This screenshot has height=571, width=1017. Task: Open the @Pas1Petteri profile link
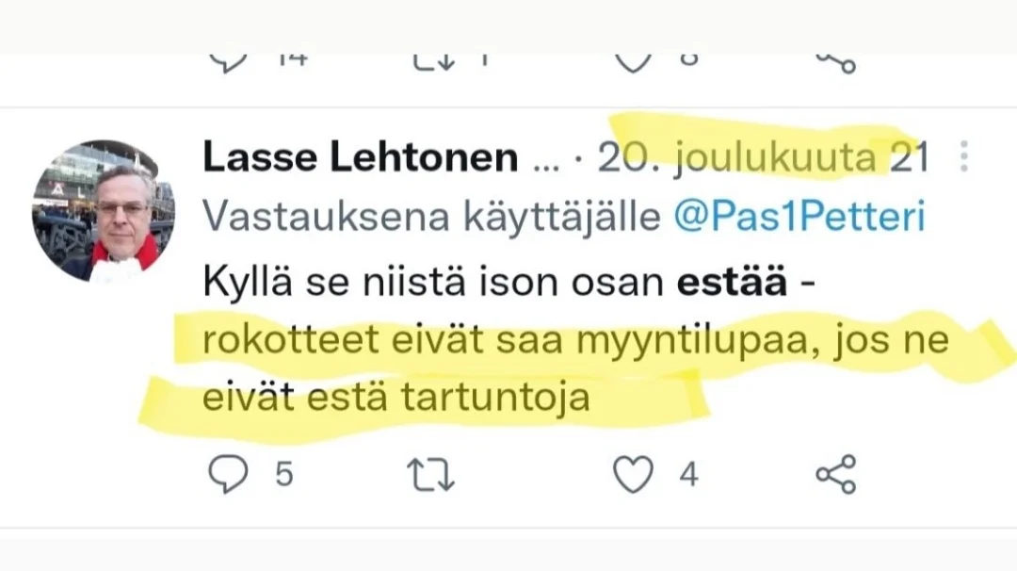point(799,218)
